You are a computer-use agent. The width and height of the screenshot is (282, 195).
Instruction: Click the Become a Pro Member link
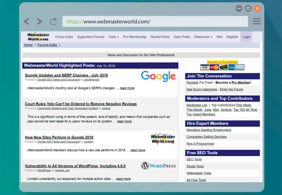222,62
